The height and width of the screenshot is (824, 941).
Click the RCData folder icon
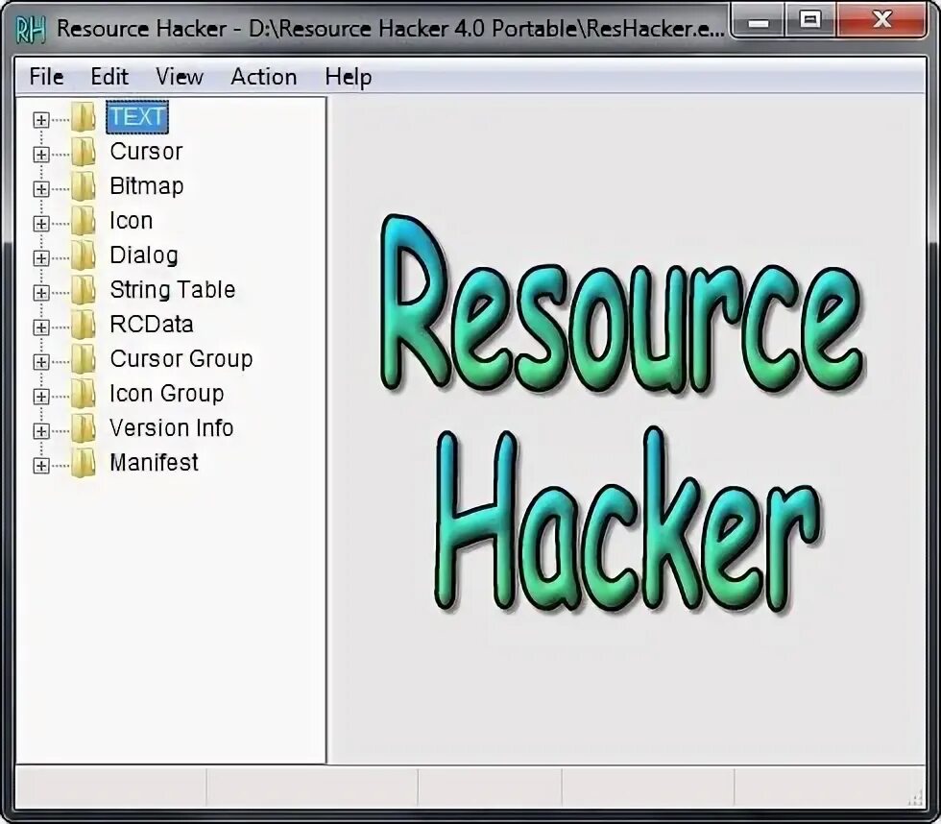83,325
